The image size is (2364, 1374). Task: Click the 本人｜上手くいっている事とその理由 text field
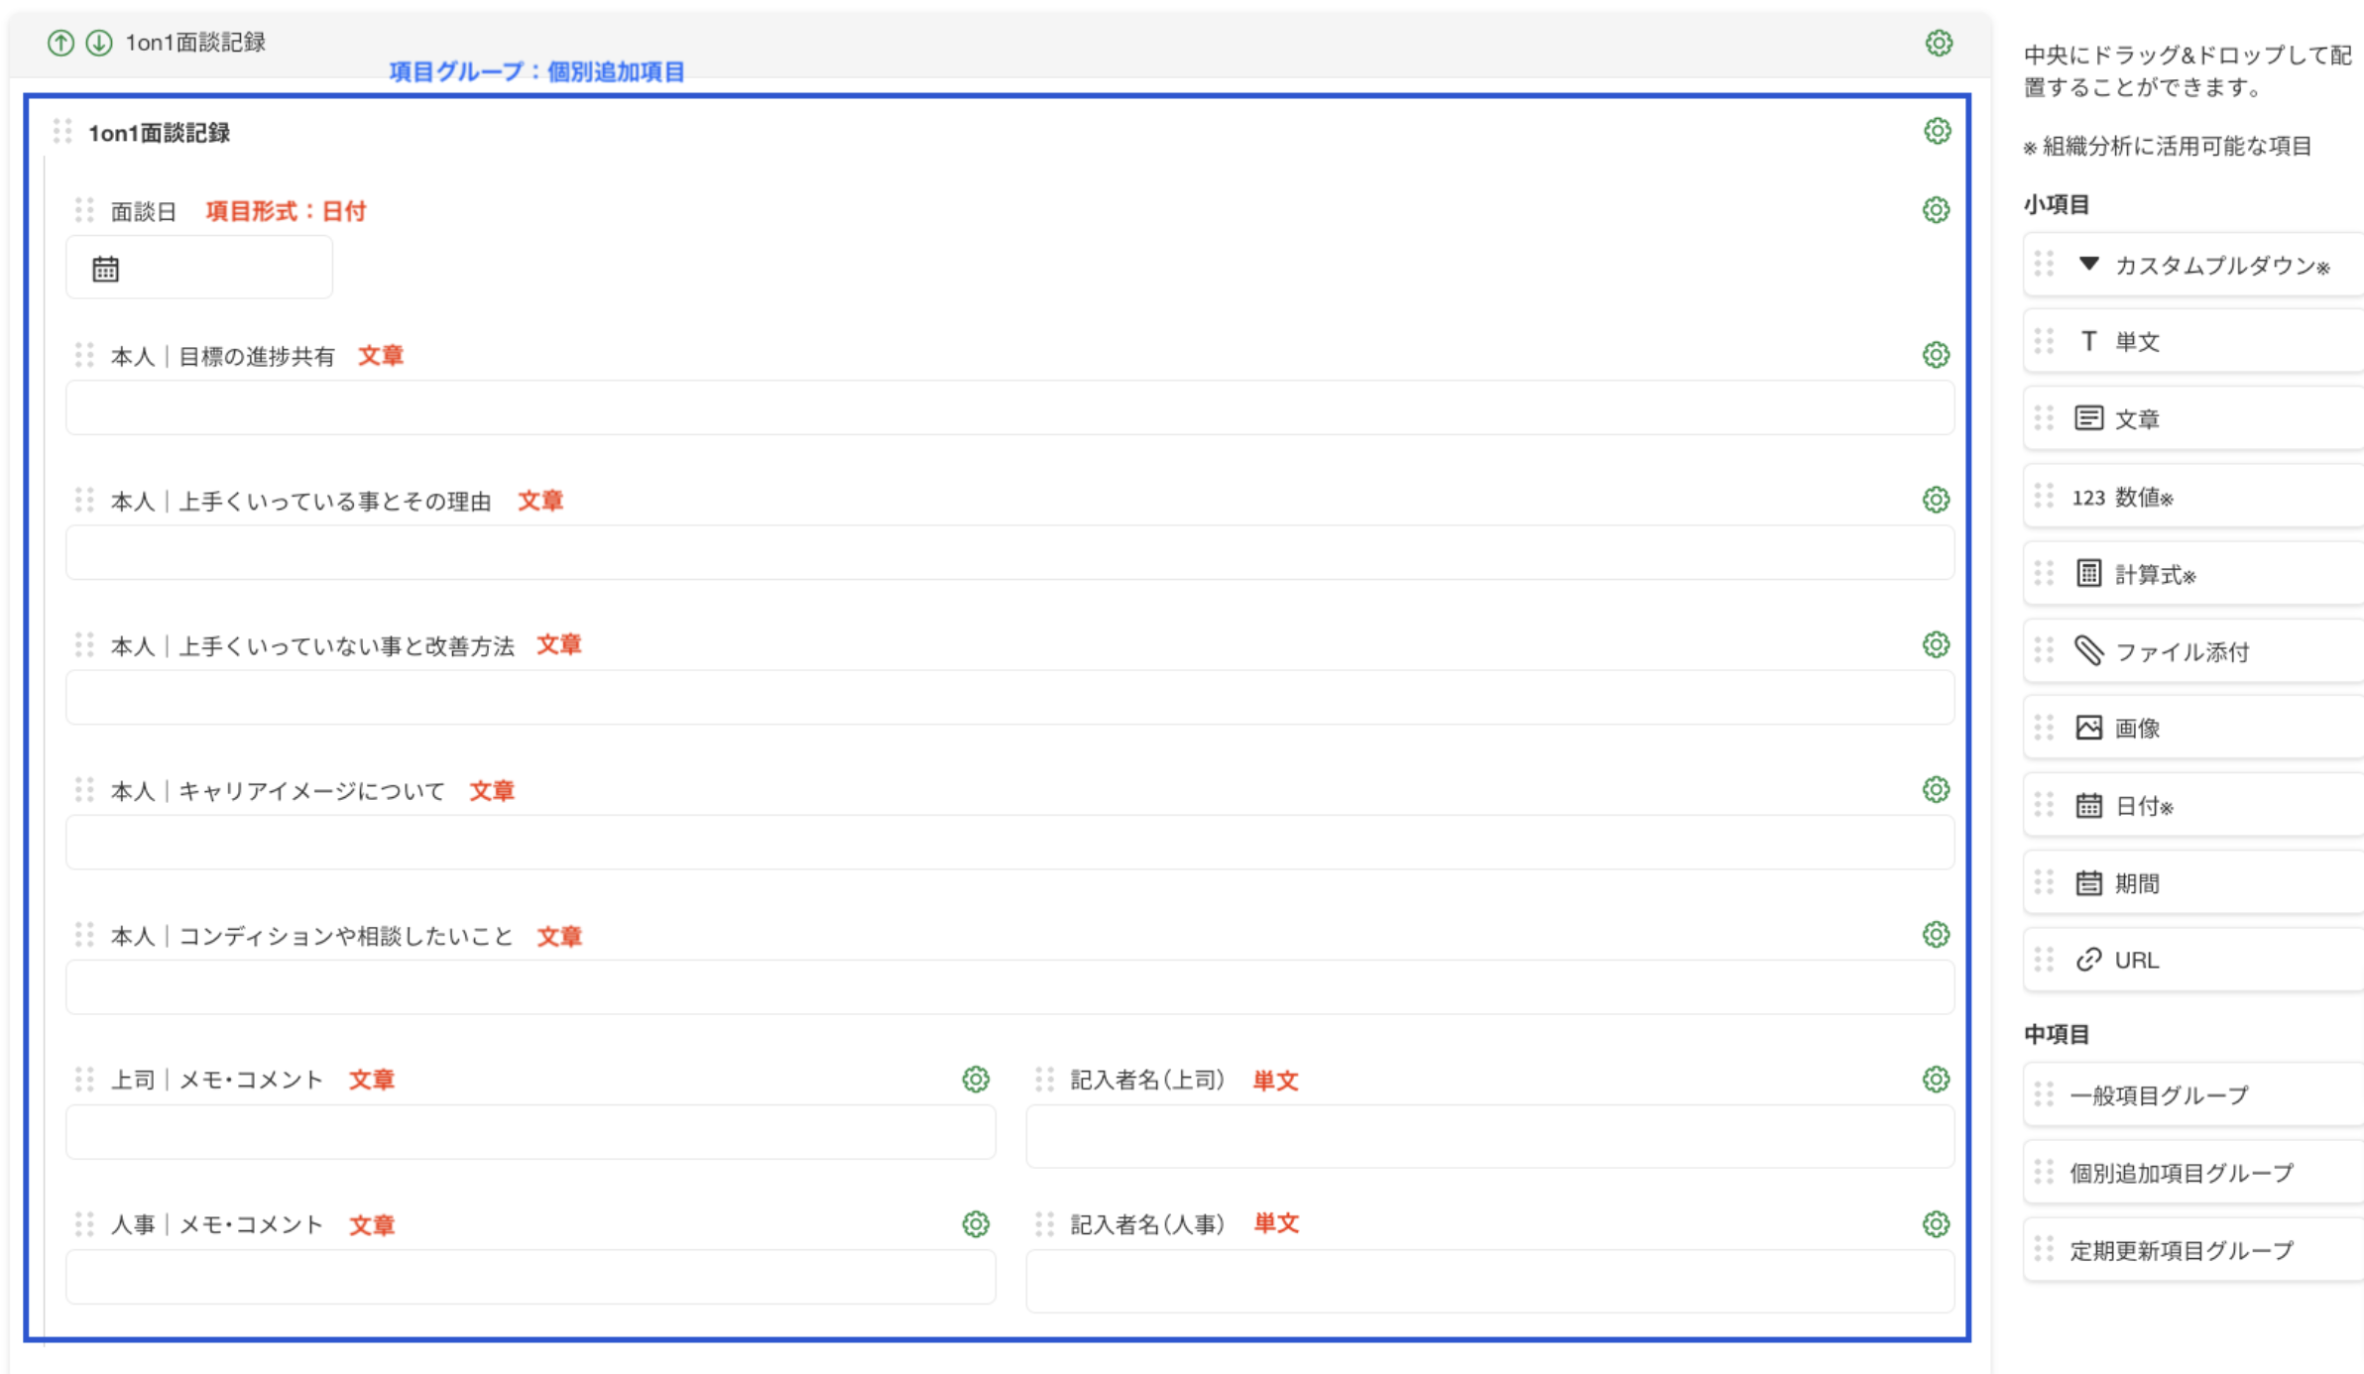1009,553
